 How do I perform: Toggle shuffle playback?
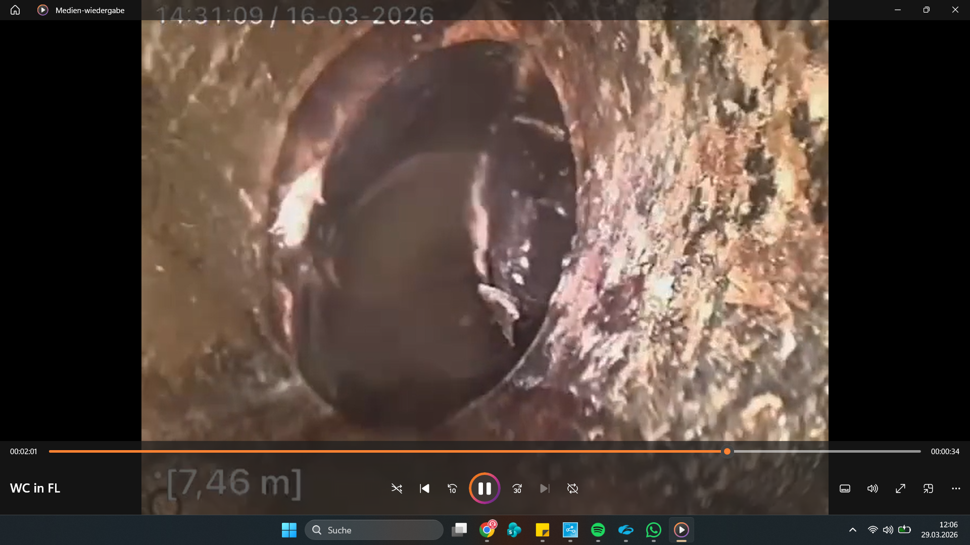(397, 488)
